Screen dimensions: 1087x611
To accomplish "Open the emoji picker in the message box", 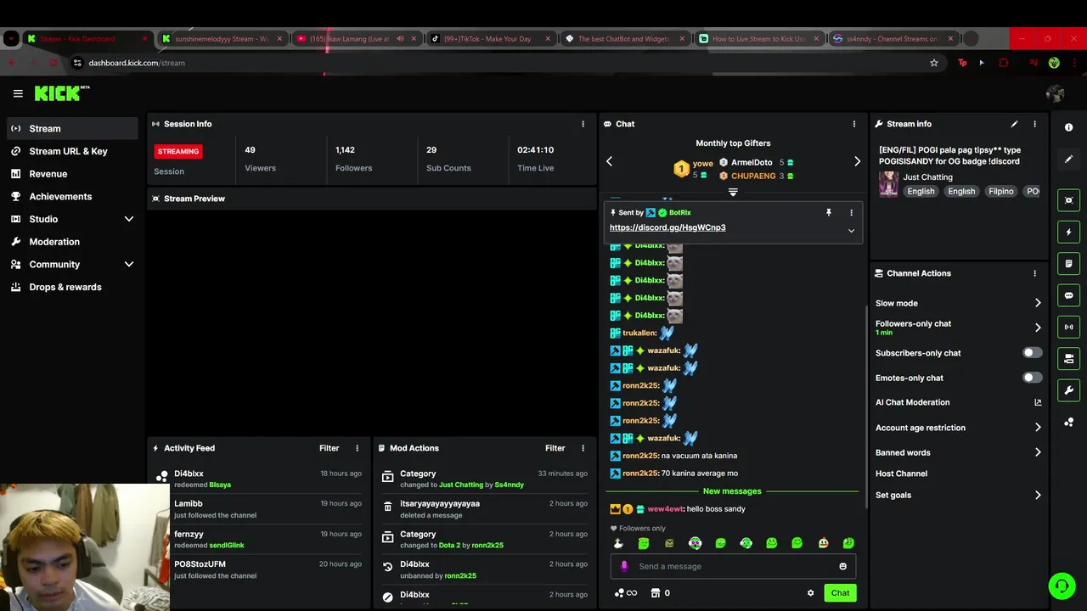I will click(x=842, y=566).
